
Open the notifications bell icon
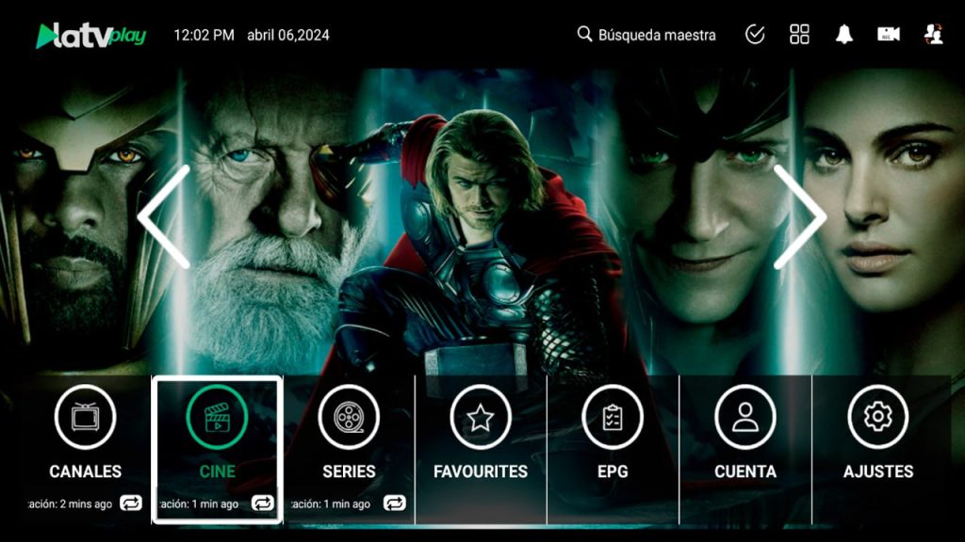click(843, 35)
